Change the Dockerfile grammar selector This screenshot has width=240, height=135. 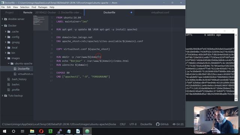tap(146, 124)
